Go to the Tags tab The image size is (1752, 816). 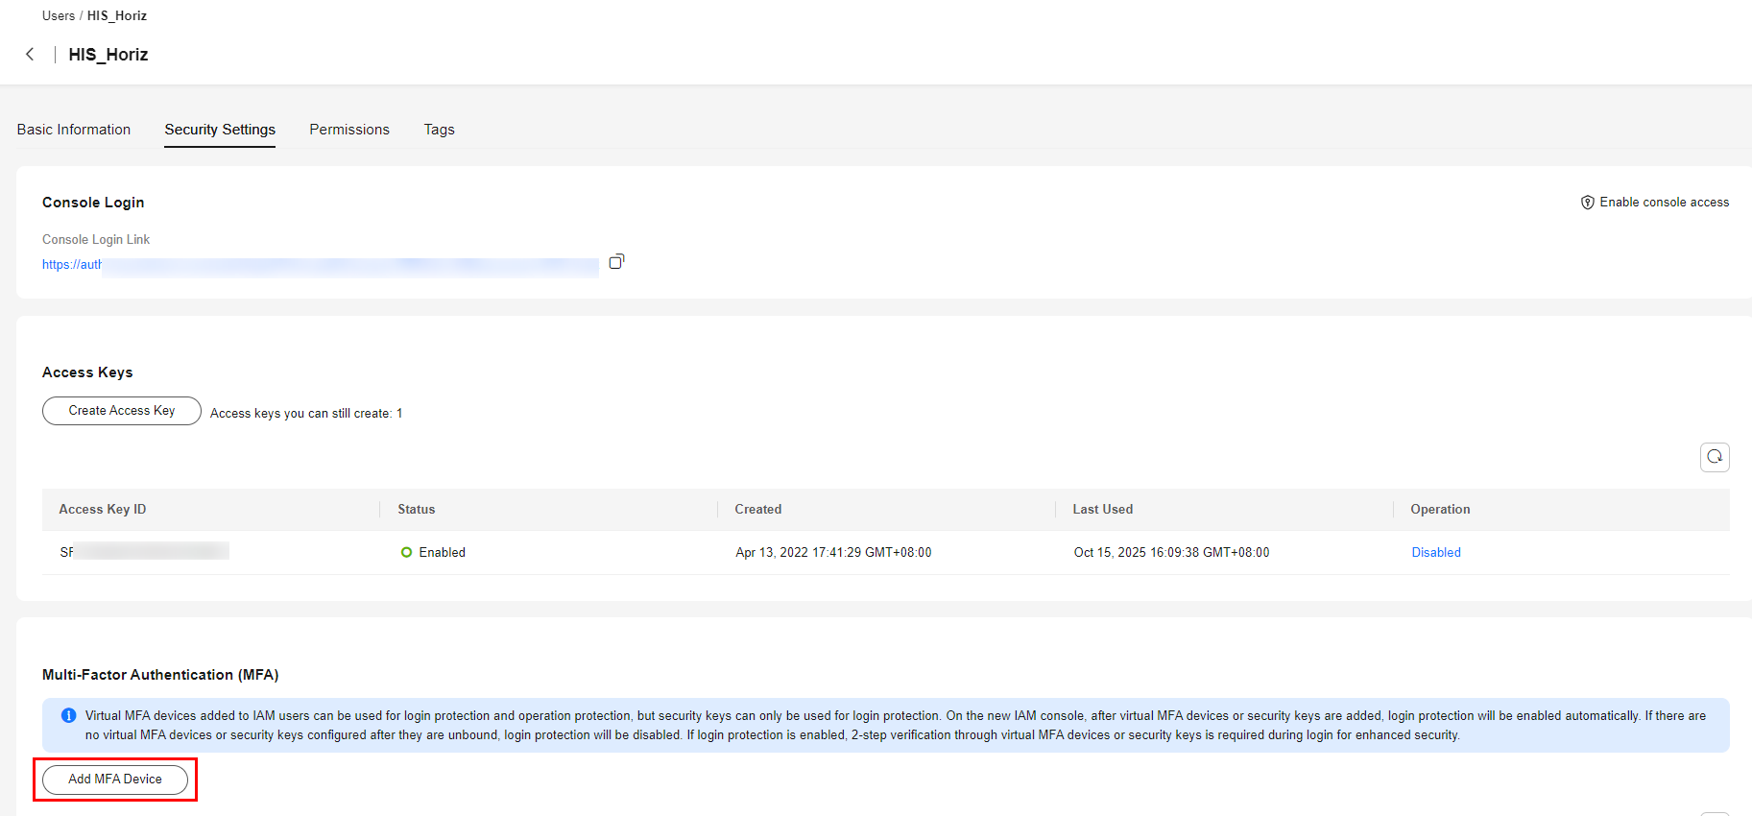(x=439, y=130)
